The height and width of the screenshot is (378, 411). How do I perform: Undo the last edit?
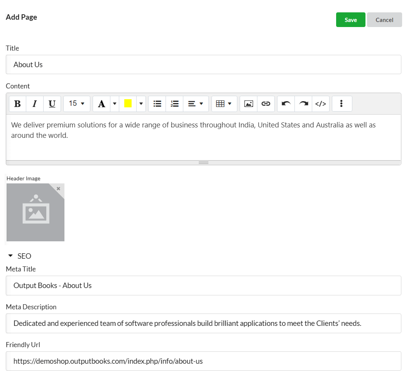tap(286, 104)
